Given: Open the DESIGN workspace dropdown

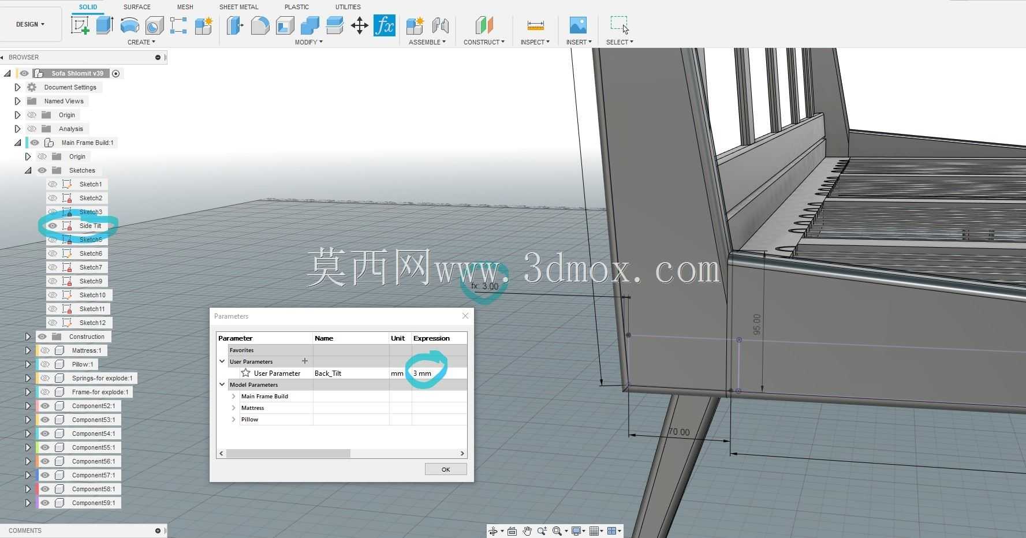Looking at the screenshot, I should pos(31,24).
